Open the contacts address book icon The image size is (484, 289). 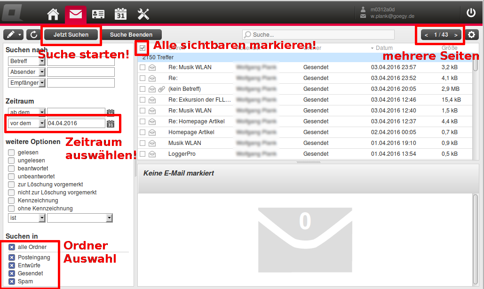98,14
